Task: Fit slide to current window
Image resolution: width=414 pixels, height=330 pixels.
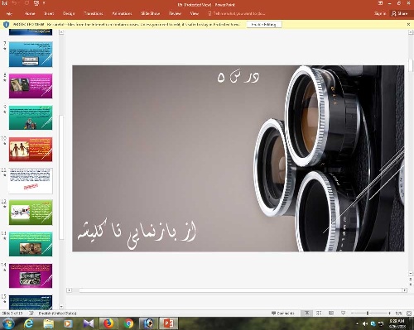Action: [x=409, y=313]
